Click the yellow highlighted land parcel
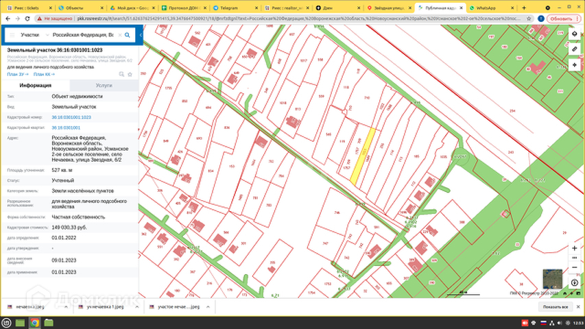Image resolution: width=585 pixels, height=329 pixels. (363, 156)
